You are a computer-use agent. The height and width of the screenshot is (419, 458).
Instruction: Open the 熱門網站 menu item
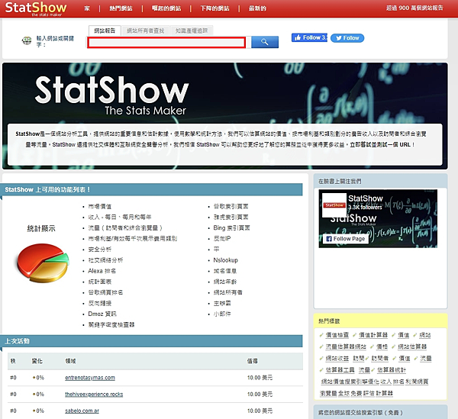[x=121, y=8]
